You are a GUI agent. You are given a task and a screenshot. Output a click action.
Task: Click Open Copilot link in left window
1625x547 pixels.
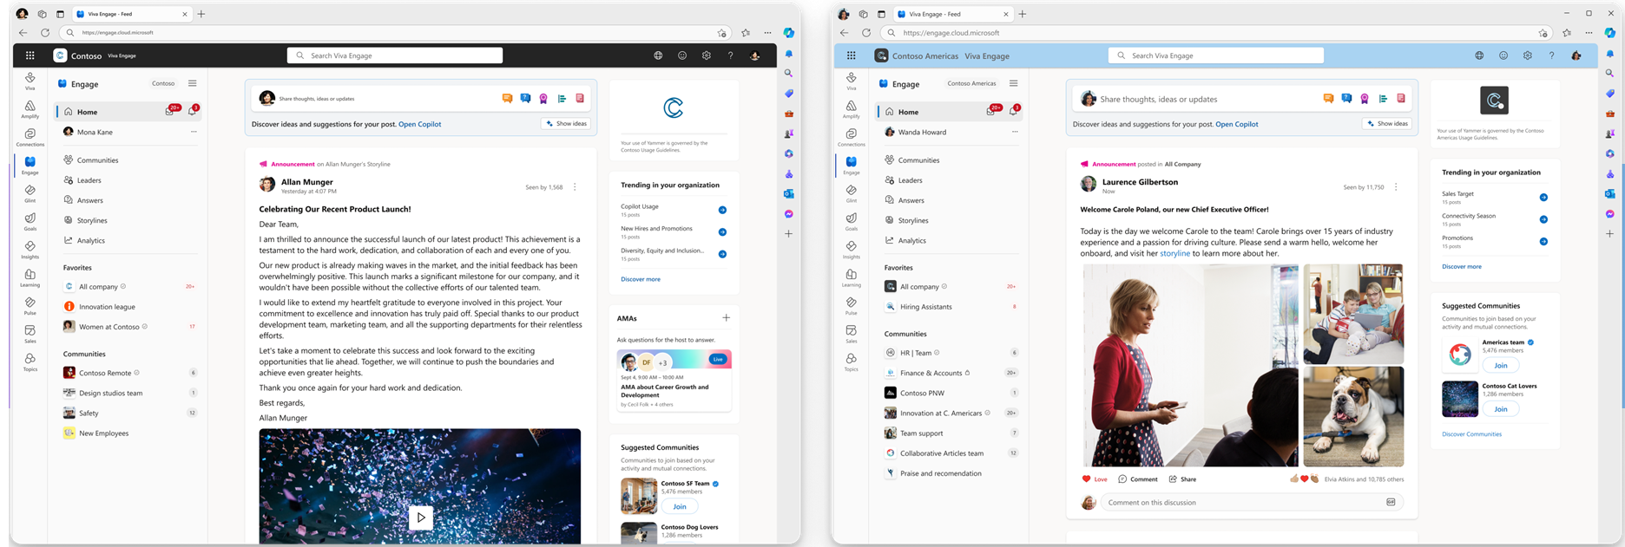point(419,124)
